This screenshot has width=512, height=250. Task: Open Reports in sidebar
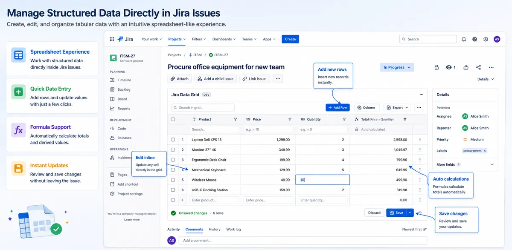124,109
